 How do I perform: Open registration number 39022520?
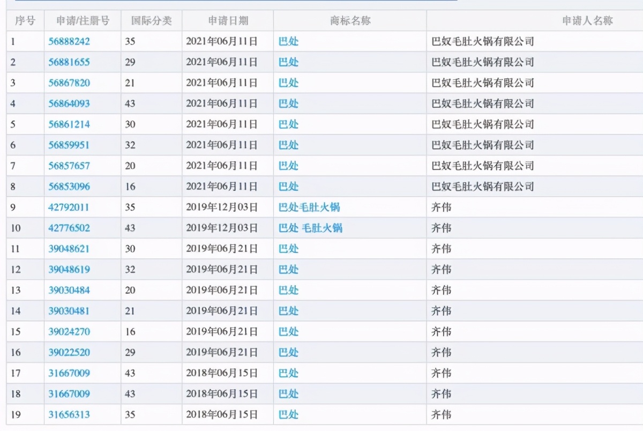pos(69,352)
